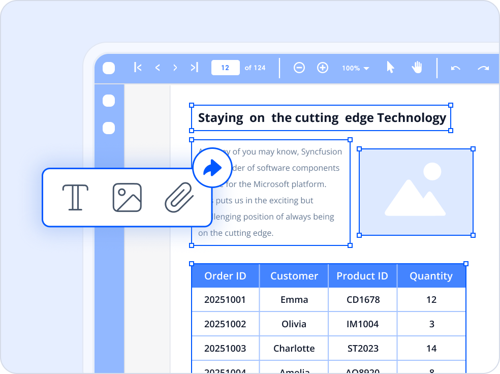The width and height of the screenshot is (500, 374).
Task: Redo the last action
Action: [x=483, y=68]
